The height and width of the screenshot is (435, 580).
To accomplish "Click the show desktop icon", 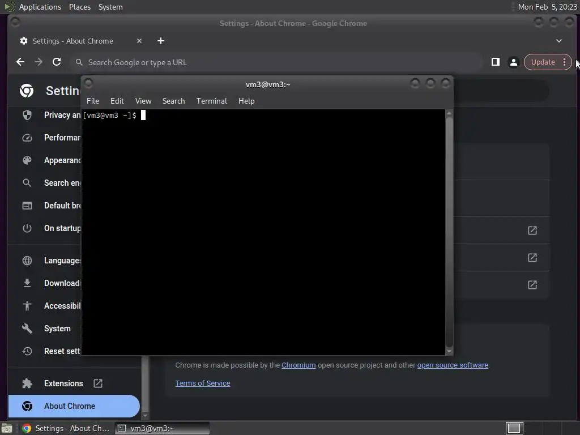I will (7, 428).
